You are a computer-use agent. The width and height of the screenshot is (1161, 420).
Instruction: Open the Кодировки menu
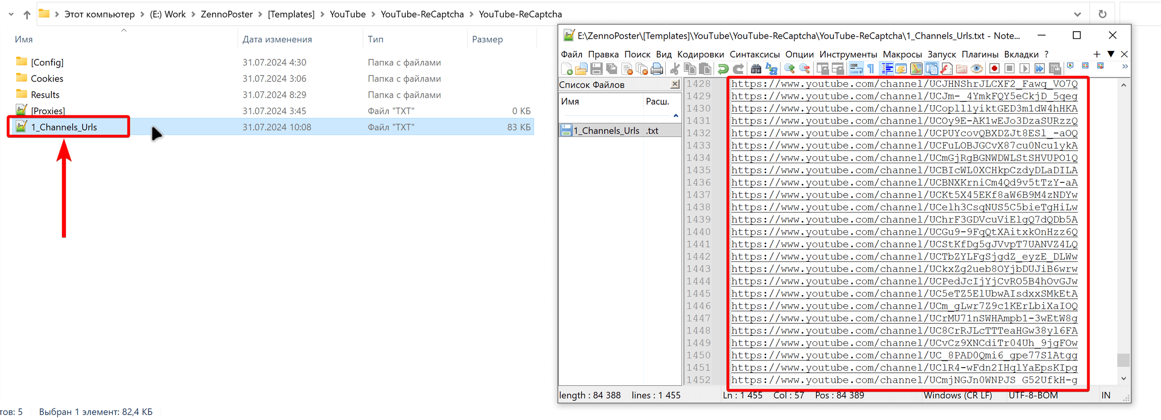700,54
